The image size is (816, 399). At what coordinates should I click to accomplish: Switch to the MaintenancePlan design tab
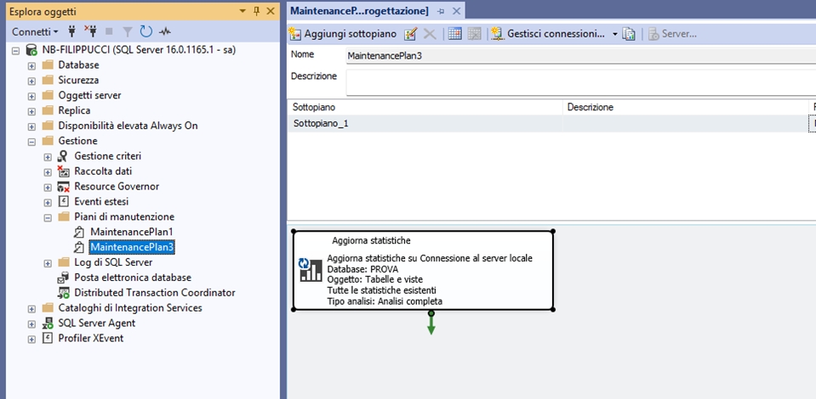[360, 11]
